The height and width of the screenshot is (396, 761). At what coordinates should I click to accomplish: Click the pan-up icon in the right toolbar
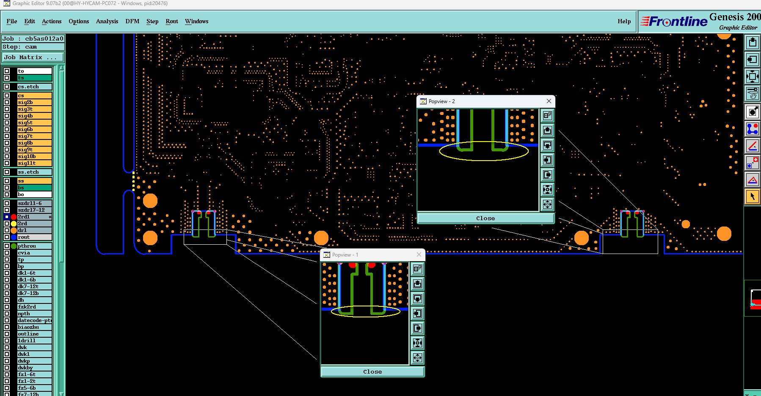click(x=753, y=42)
